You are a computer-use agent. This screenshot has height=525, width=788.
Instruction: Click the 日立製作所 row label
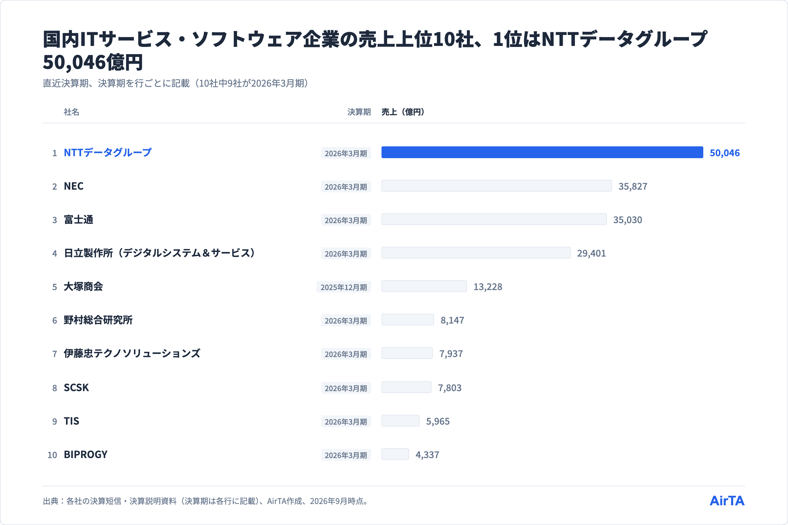pos(160,253)
